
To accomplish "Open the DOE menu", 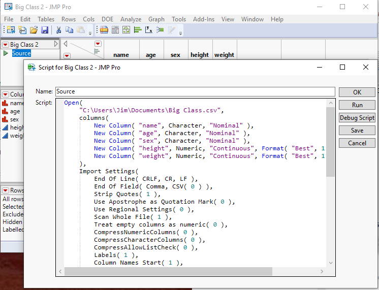I will (x=107, y=19).
